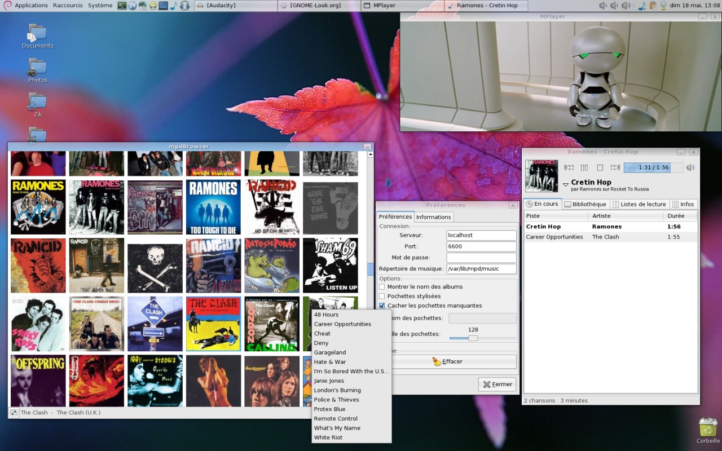Switch to the GNOME-Look.org taskbar entry
Image resolution: width=722 pixels, height=451 pixels.
319,6
